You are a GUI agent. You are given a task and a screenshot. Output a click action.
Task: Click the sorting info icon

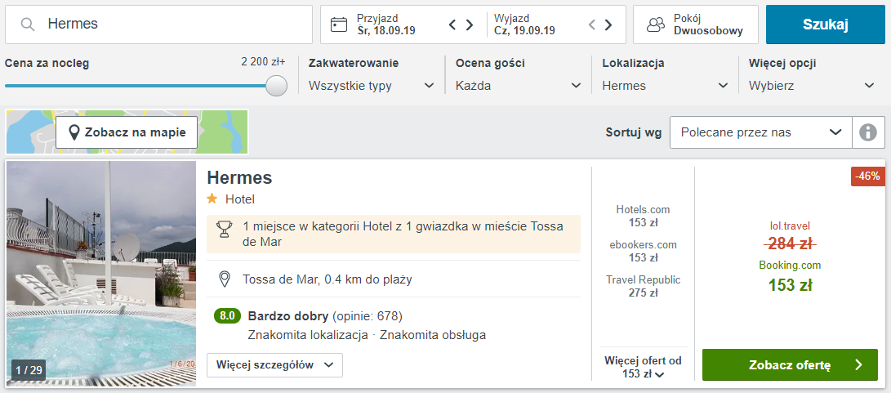pyautogui.click(x=867, y=132)
